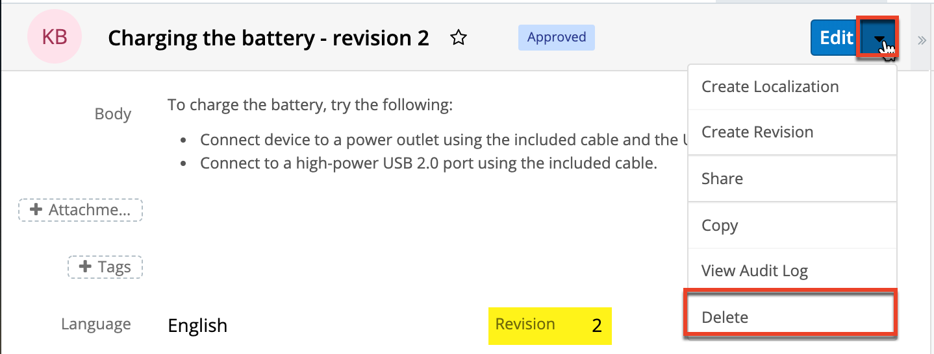This screenshot has height=354, width=934.
Task: Click the plus icon in Attachments
Action: [x=37, y=210]
